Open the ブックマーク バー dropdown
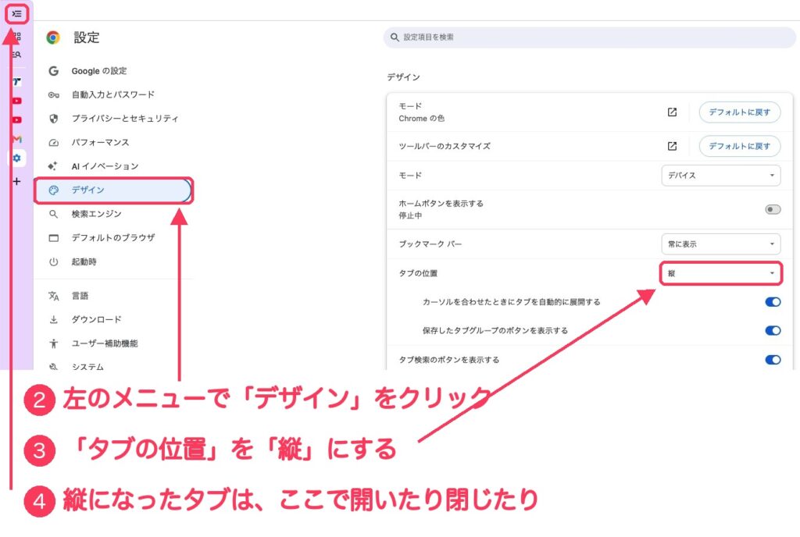This screenshot has width=800, height=537. tap(721, 244)
